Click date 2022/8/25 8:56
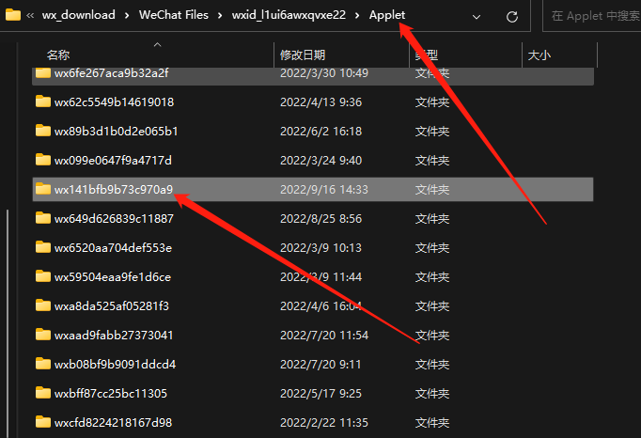This screenshot has height=438, width=641. tap(320, 219)
